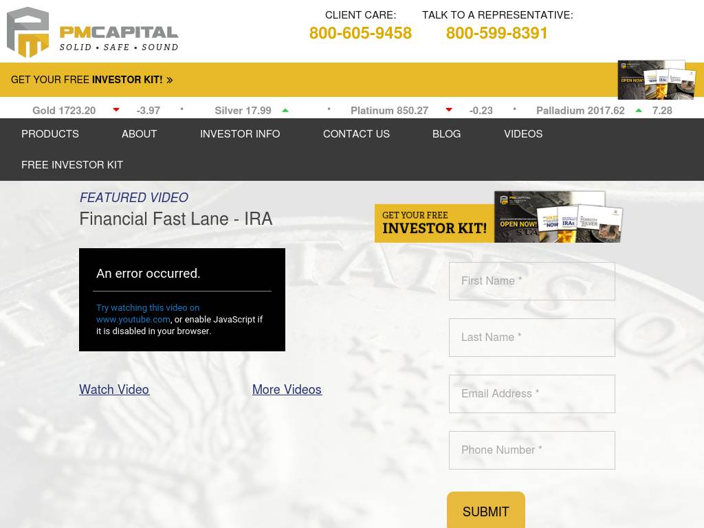This screenshot has width=704, height=528.
Task: Click the An error occurred message in player
Action: click(x=148, y=274)
